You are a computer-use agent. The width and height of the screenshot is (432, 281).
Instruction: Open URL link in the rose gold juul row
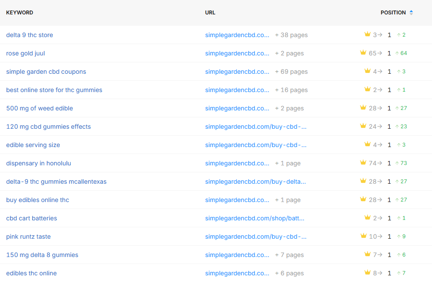(237, 53)
